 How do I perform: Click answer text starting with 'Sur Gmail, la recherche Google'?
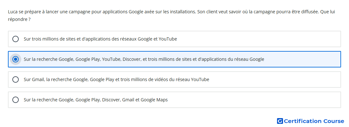pos(116,79)
